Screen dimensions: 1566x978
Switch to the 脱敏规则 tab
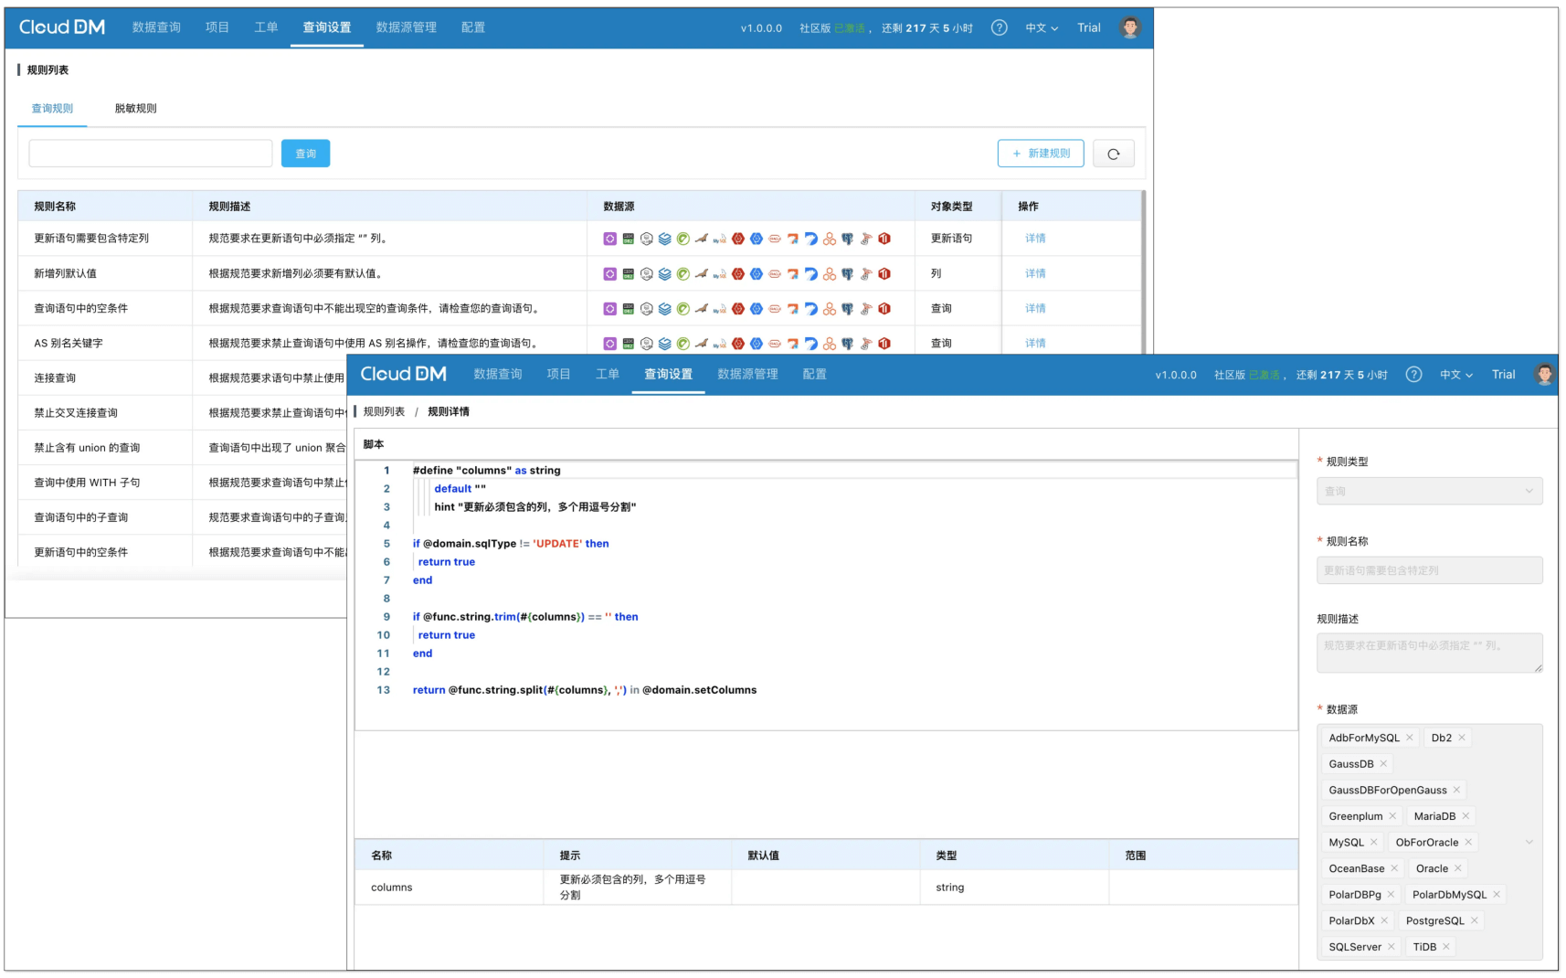point(135,109)
